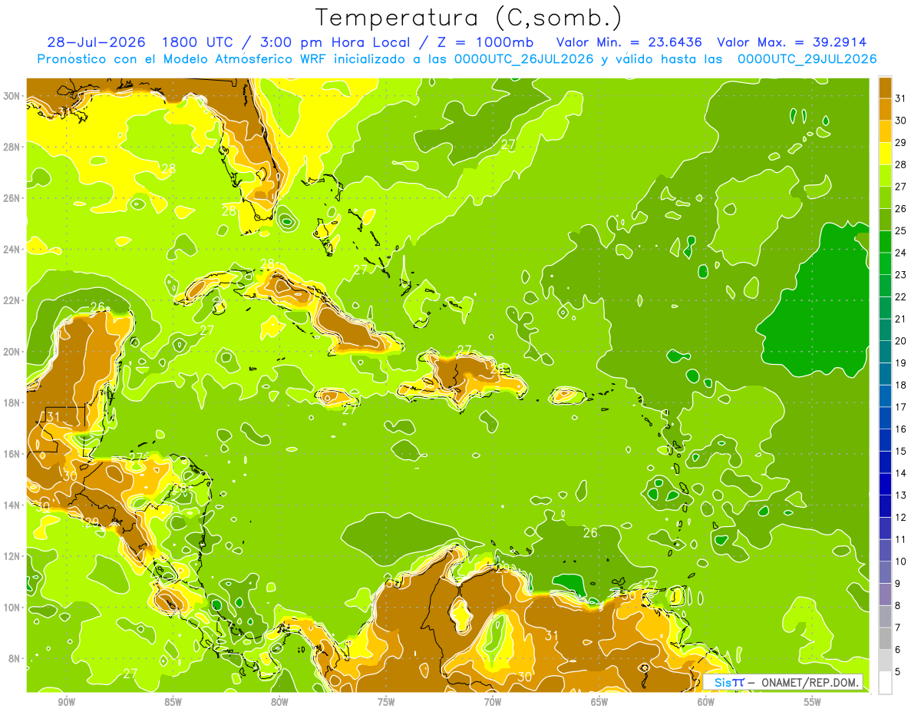The image size is (921, 712).
Task: Click the 28N latitude axis label
Action: pyautogui.click(x=12, y=147)
